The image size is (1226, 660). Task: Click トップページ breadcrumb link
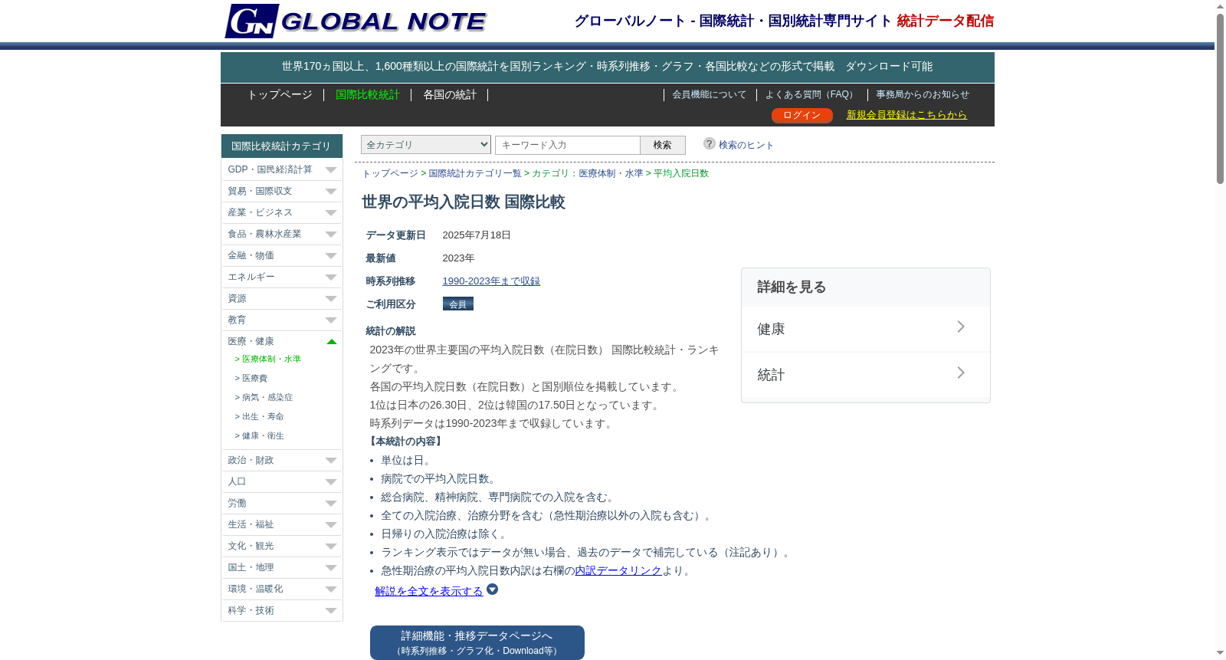(390, 173)
